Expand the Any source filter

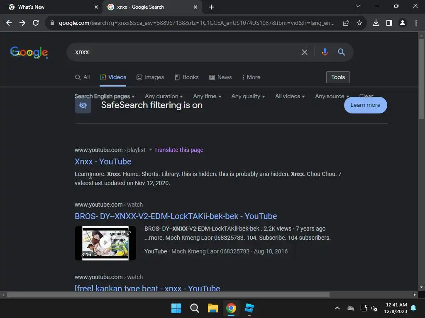pos(332,96)
